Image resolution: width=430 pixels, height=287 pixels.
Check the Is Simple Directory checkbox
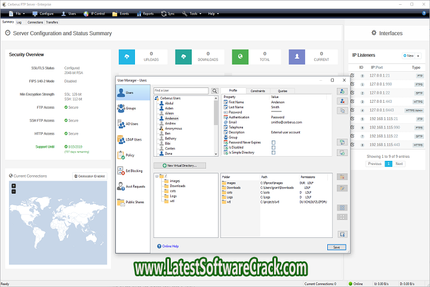click(x=274, y=153)
